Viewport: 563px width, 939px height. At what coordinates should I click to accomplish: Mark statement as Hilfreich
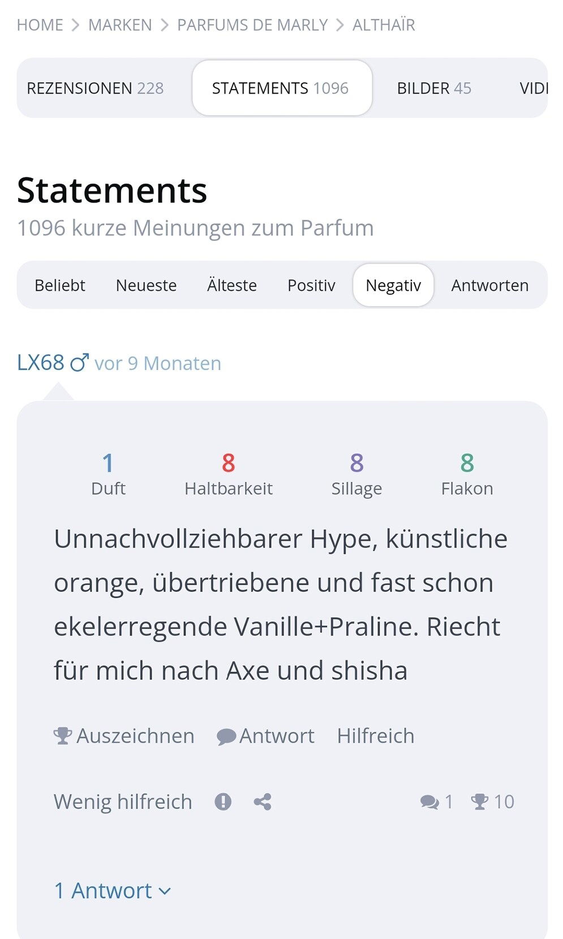[x=376, y=736]
